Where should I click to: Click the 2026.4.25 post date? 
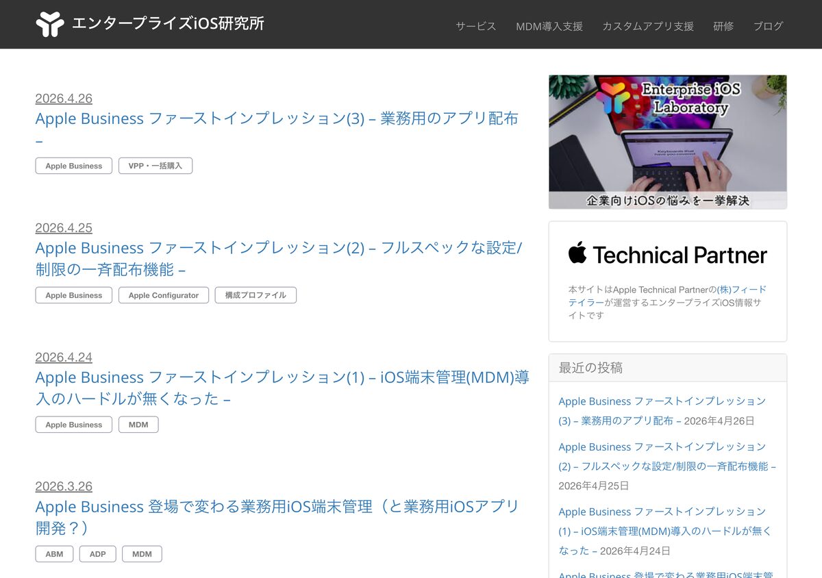pos(64,228)
